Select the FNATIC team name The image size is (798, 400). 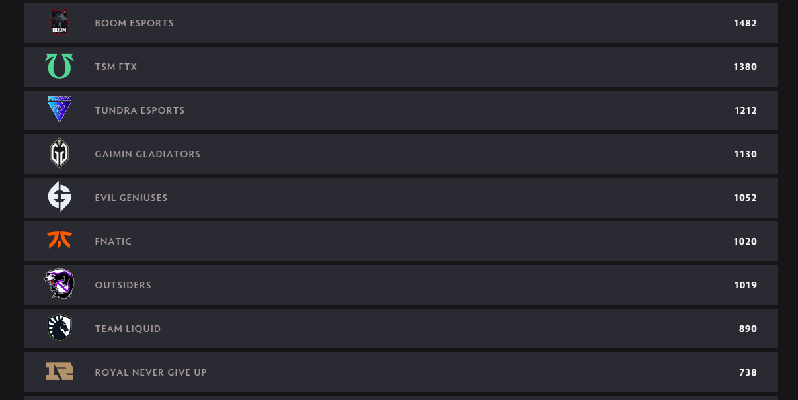pos(113,241)
